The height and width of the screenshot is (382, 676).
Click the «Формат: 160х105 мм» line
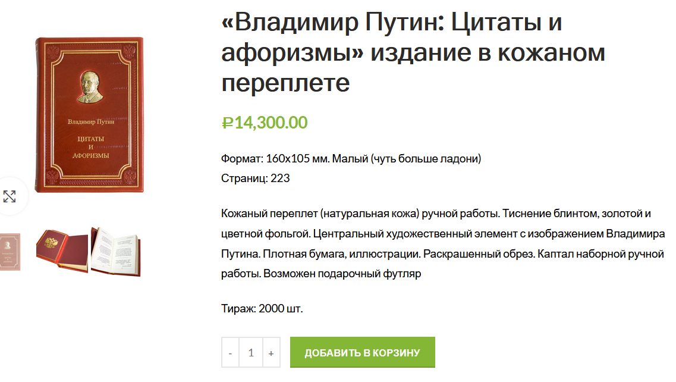click(351, 159)
